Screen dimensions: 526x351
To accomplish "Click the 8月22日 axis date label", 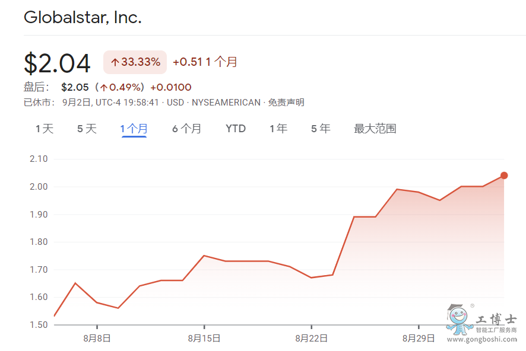I will [x=311, y=339].
